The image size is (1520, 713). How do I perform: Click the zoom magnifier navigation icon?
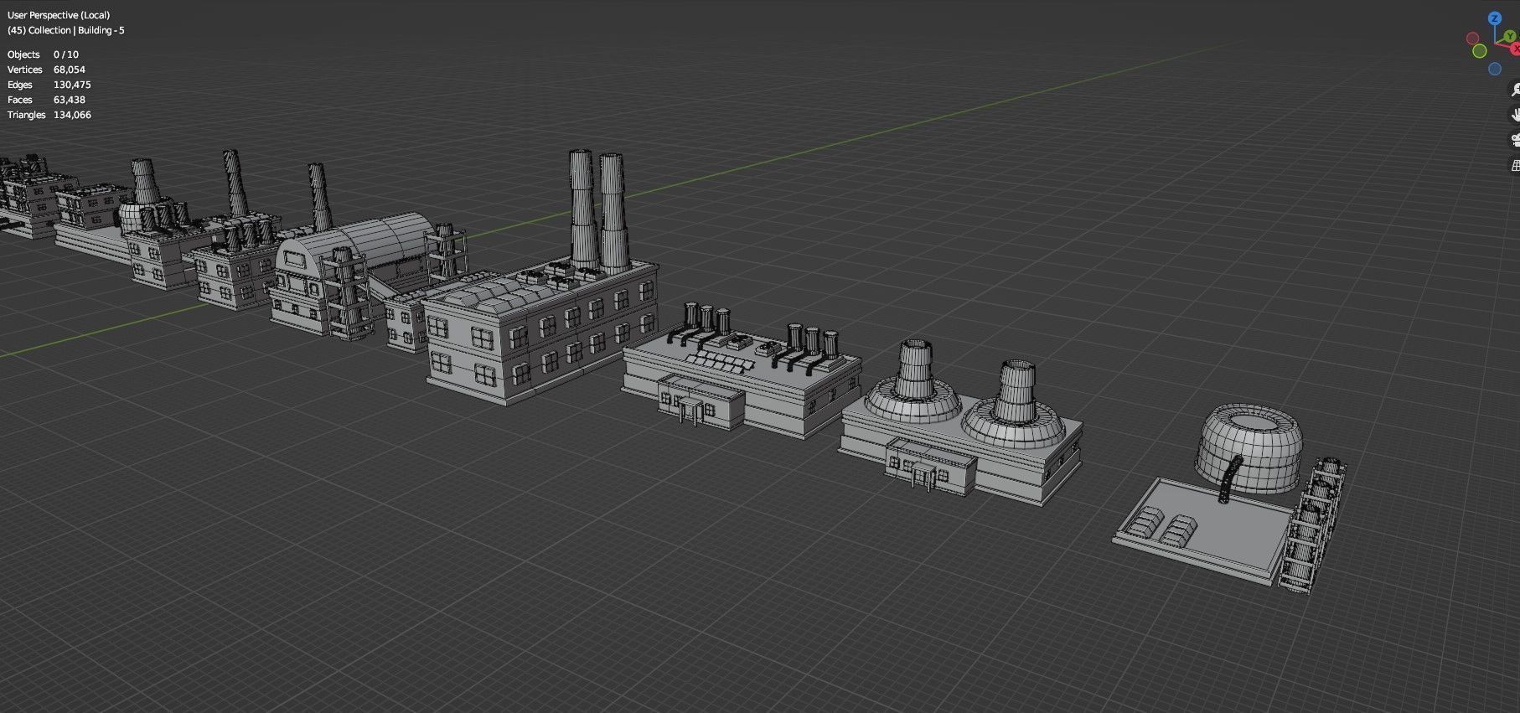click(x=1515, y=89)
